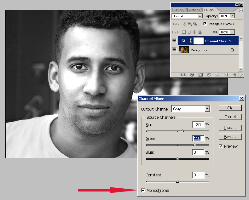Viewport: 249px width, 200px height.
Task: Select the Background layer thumbnail
Action: 184,50
